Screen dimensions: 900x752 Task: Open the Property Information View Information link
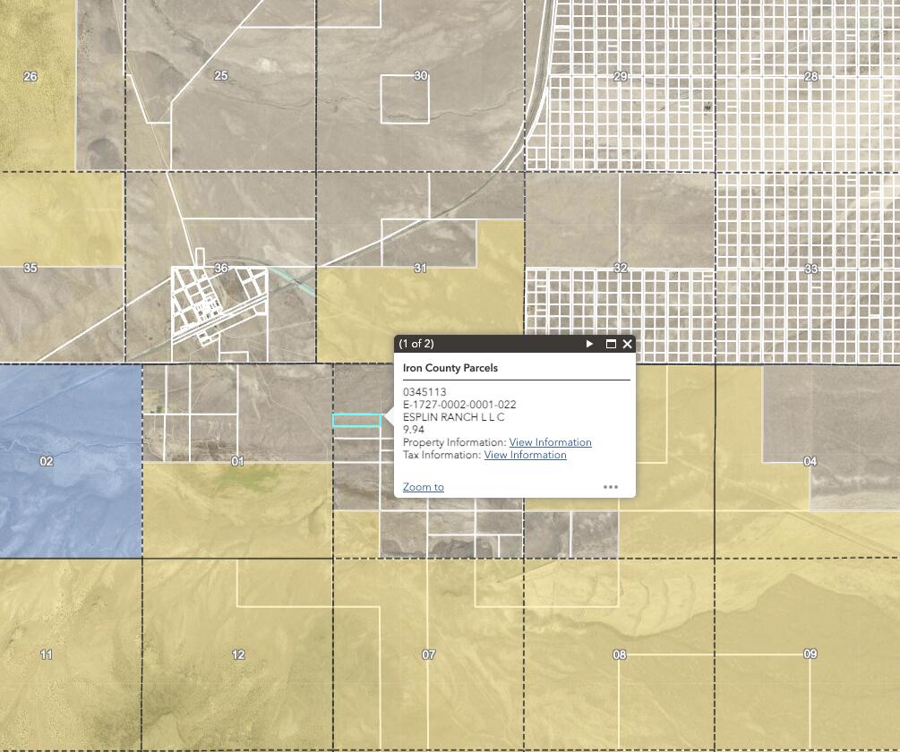[550, 442]
